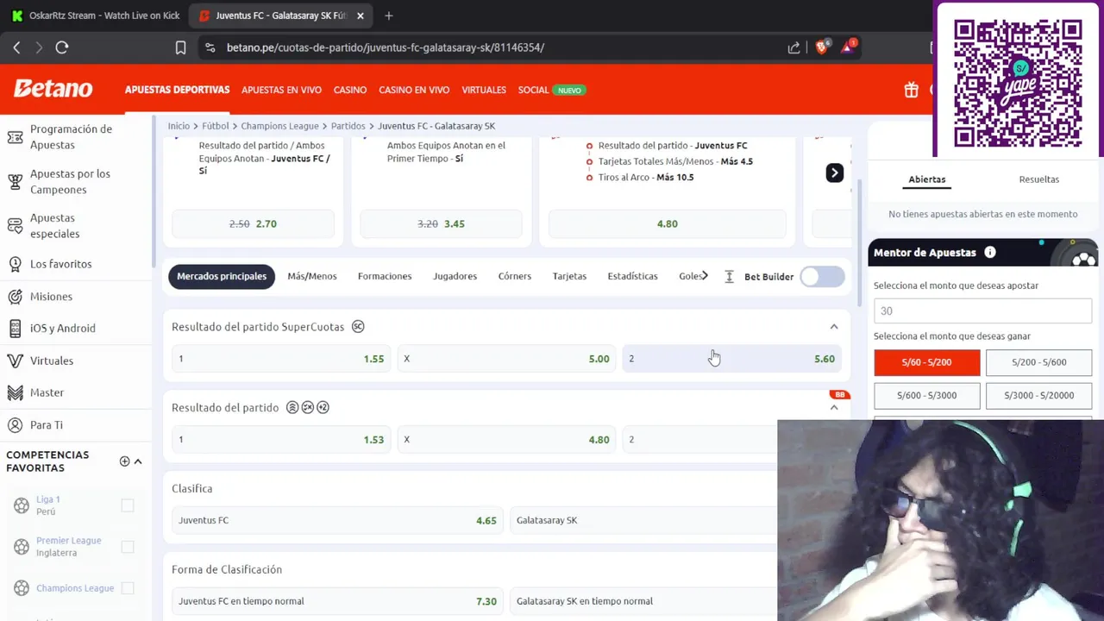Image resolution: width=1104 pixels, height=621 pixels.
Task: Open Social Nuevo menu item
Action: (552, 90)
